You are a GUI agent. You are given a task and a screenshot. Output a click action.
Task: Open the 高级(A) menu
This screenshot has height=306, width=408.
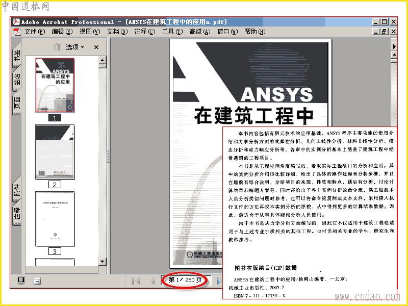point(200,32)
